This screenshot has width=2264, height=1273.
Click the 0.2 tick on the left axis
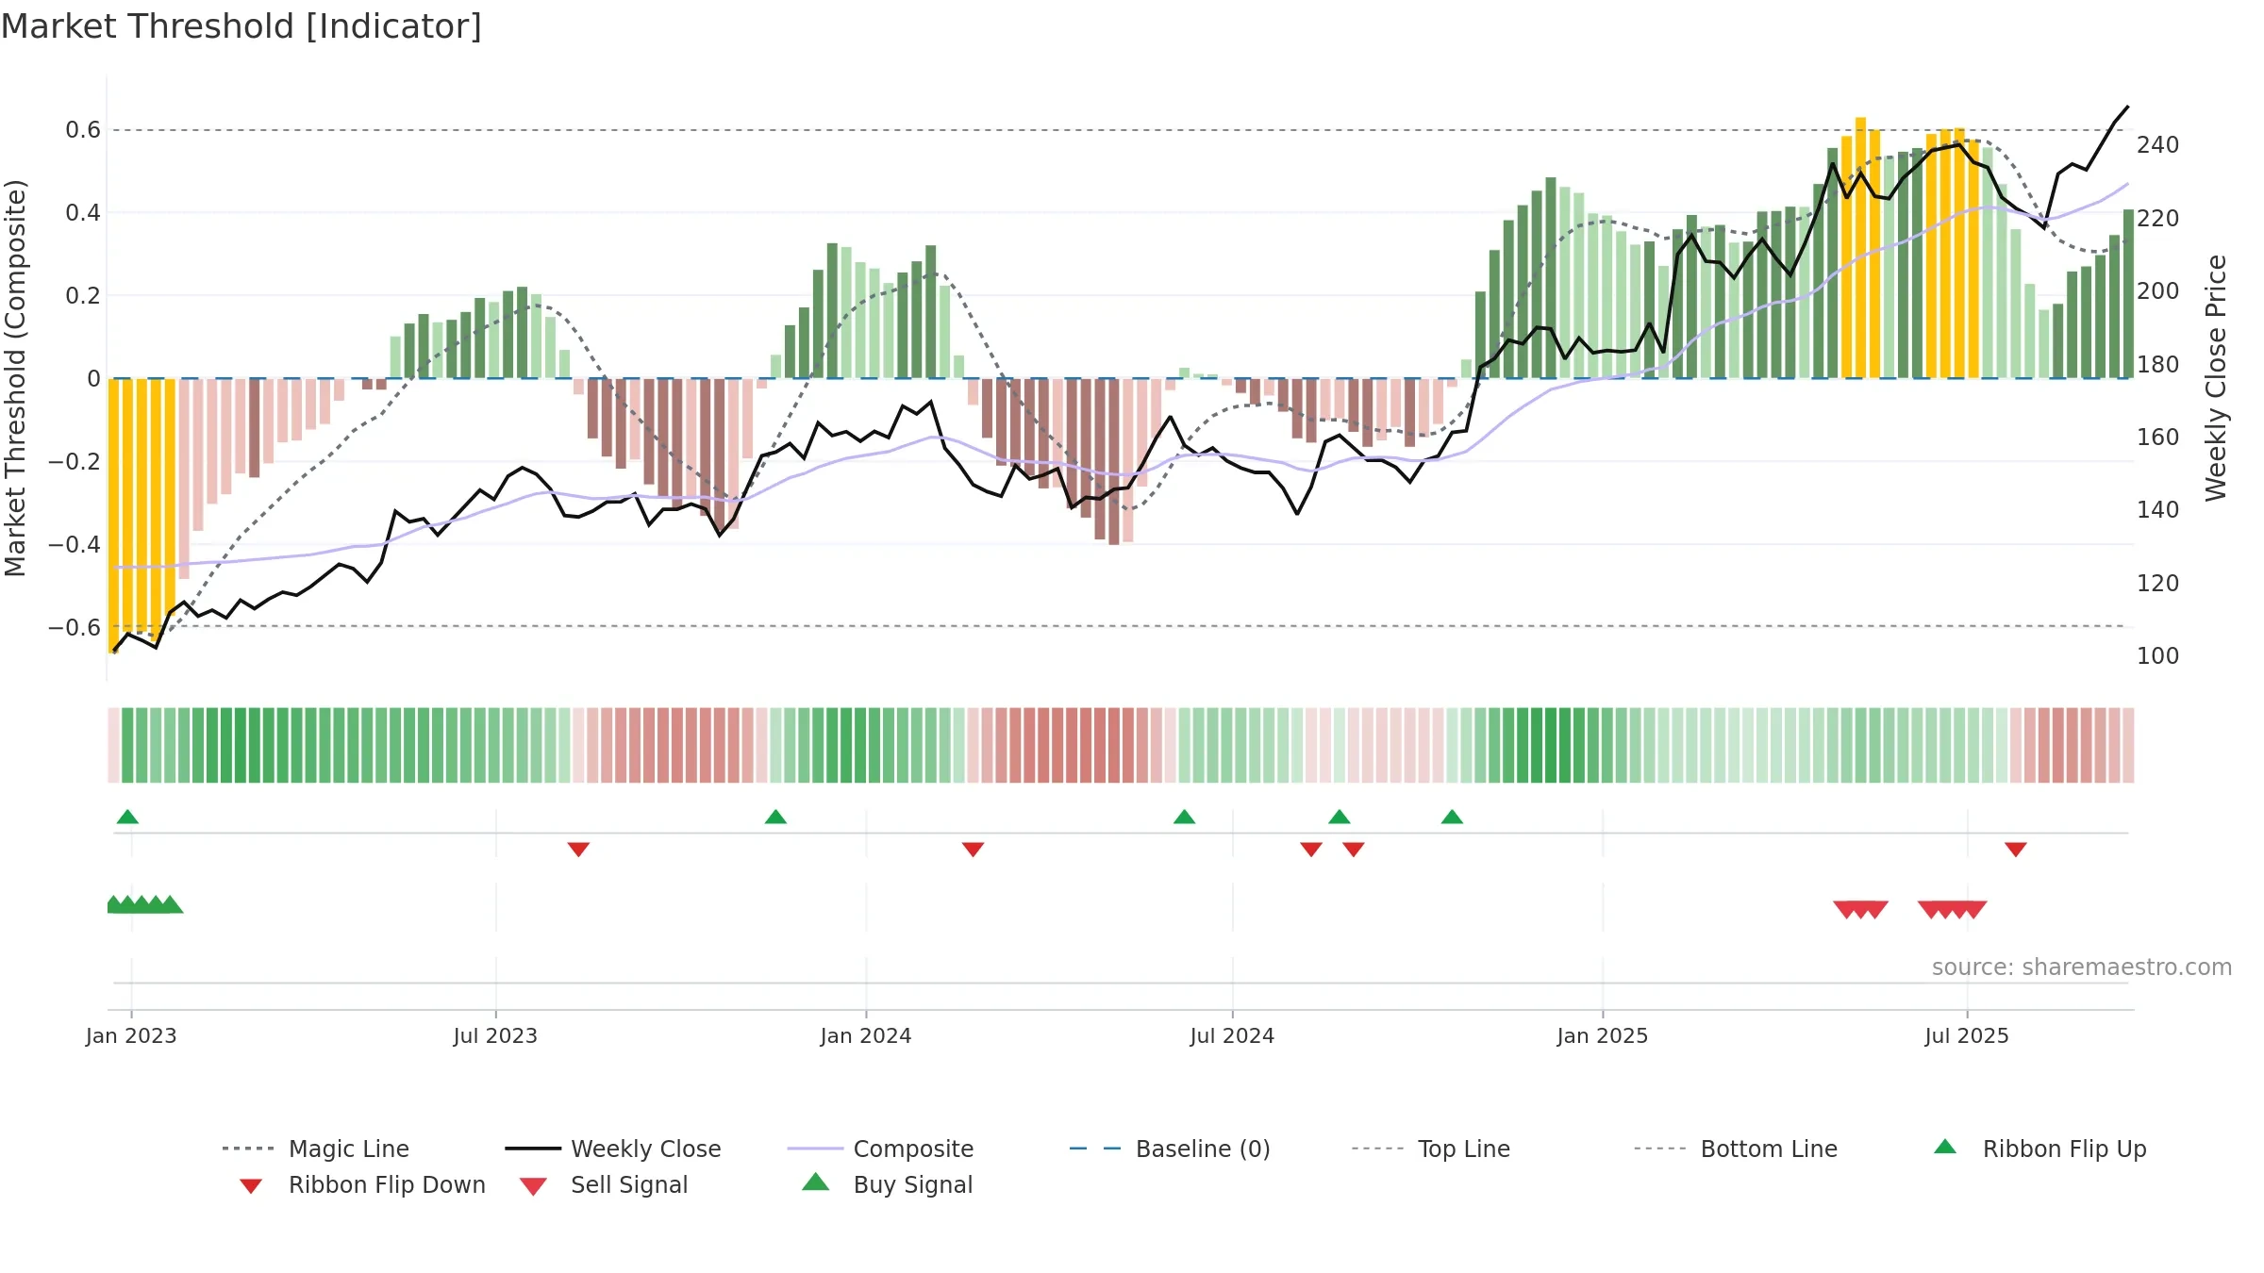83,296
